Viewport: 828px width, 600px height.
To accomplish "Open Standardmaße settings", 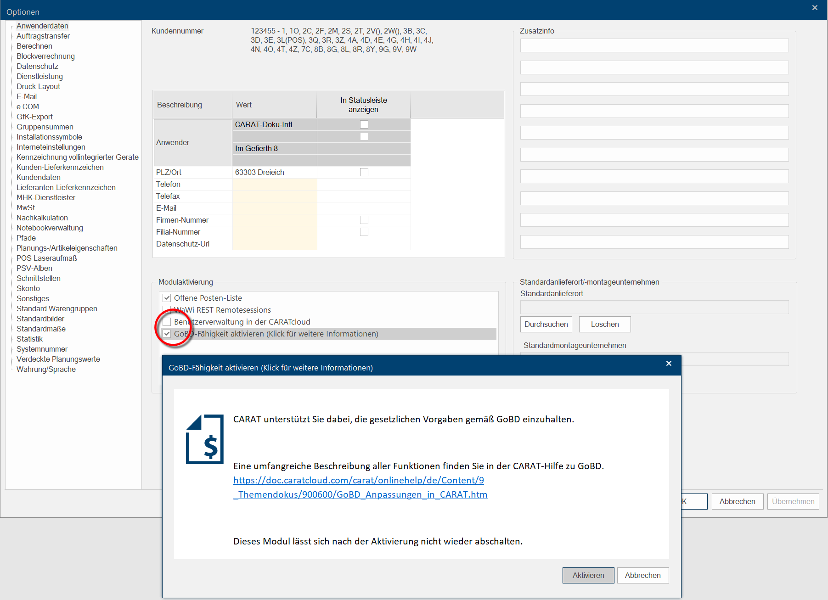I will tap(41, 329).
